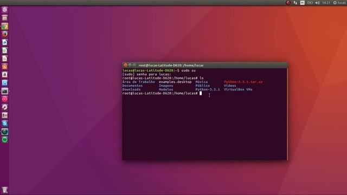Click the 'Imagens' directory name
This screenshot has height=195, width=347.
tap(166, 86)
